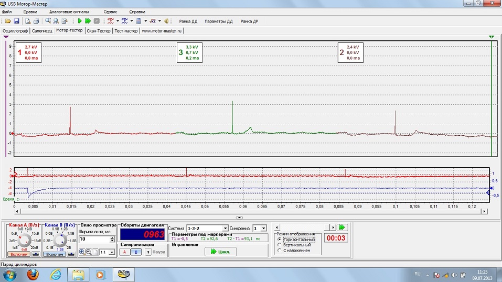Open the Правка menu
This screenshot has width=502, height=282.
(x=30, y=12)
